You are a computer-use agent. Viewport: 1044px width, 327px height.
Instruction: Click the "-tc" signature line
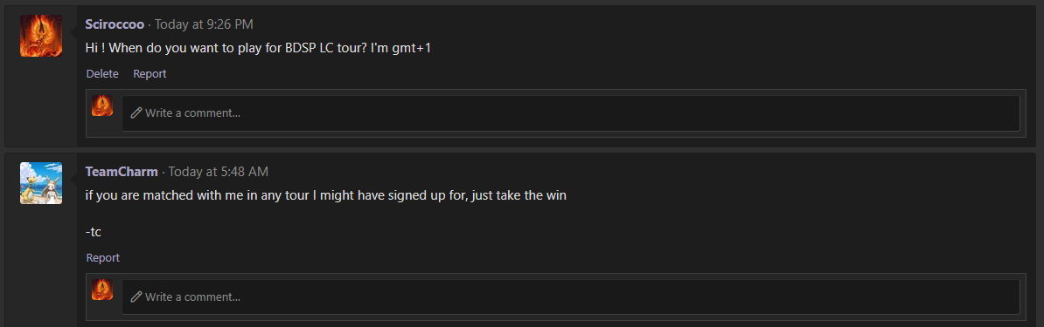tap(94, 233)
